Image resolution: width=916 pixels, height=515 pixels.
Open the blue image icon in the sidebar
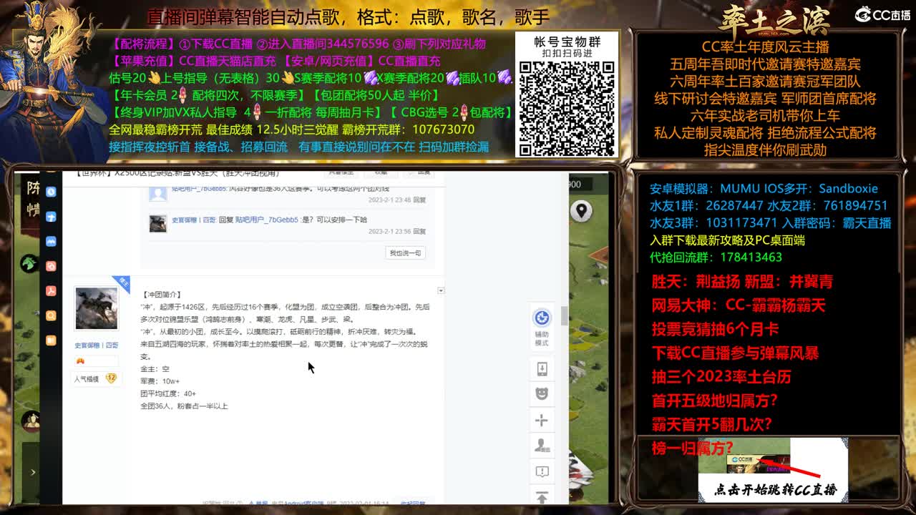(x=51, y=242)
